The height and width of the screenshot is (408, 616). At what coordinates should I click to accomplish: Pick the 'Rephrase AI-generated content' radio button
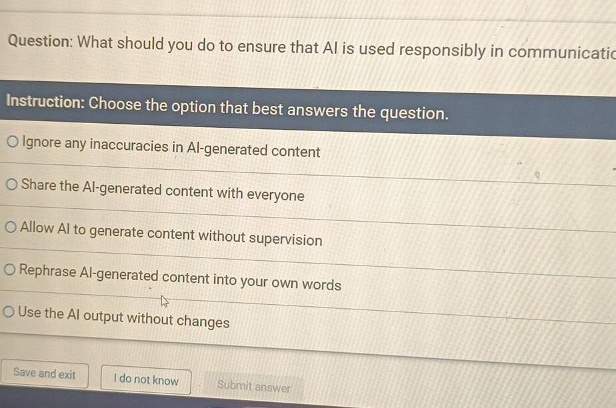[x=11, y=270]
